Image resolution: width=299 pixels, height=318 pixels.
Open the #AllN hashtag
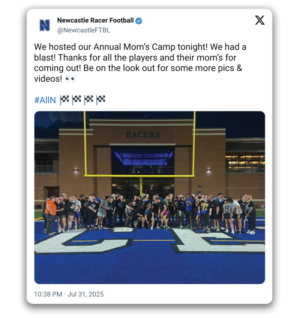click(x=45, y=100)
